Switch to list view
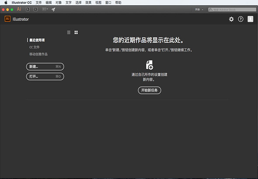The width and height of the screenshot is (258, 179). click(x=69, y=32)
